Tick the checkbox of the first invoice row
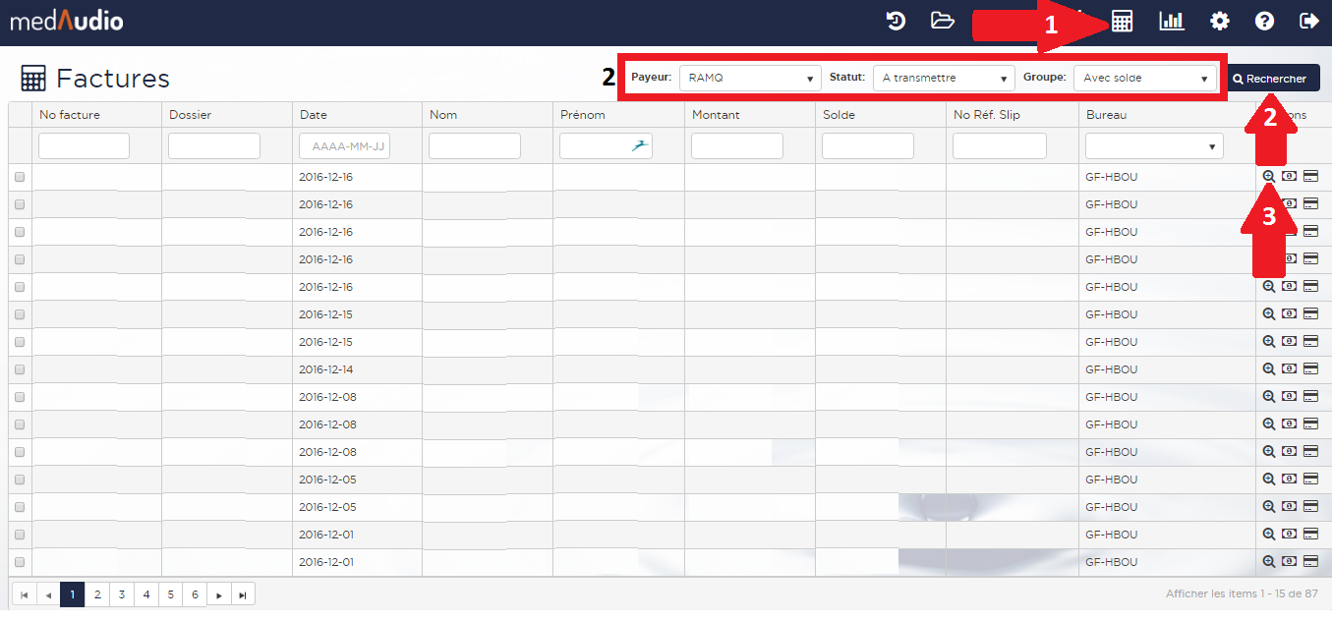Screen dimensions: 1332x621 coord(20,177)
